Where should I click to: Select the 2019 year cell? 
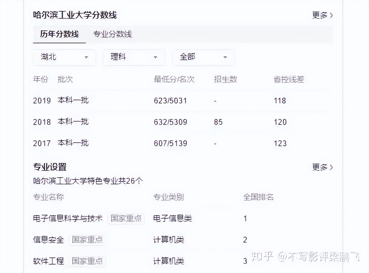pyautogui.click(x=42, y=101)
